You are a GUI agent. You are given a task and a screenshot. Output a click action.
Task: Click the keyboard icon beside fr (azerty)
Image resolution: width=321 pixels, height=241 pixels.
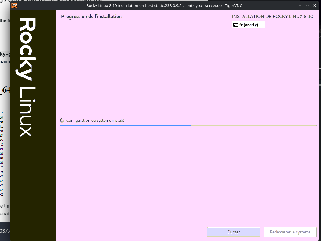(x=236, y=25)
